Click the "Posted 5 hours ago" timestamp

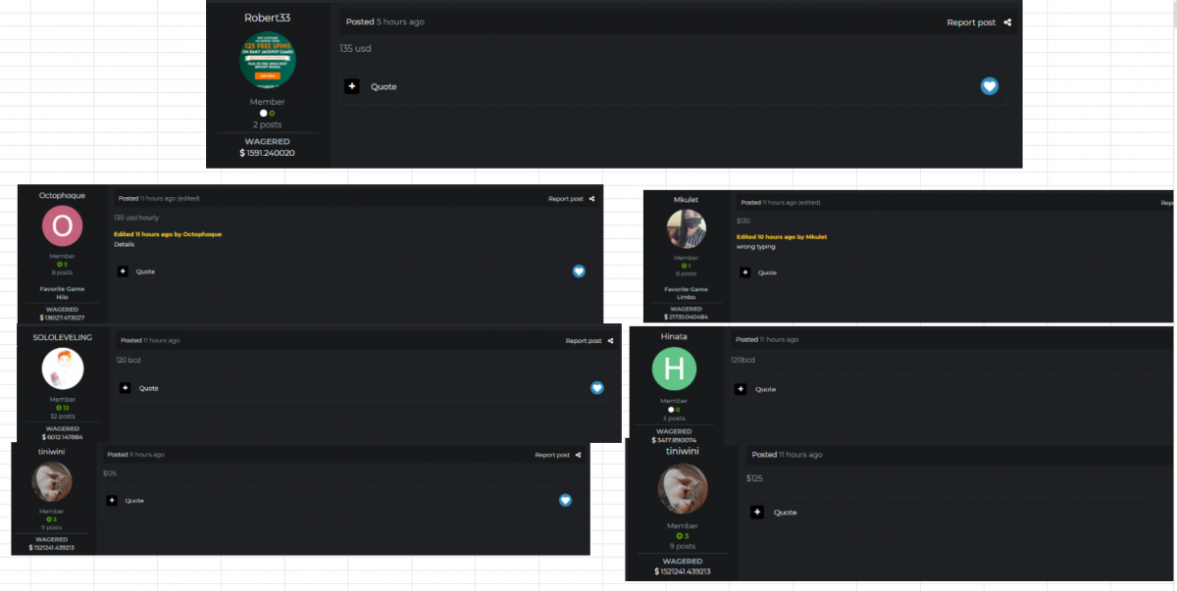(x=385, y=22)
